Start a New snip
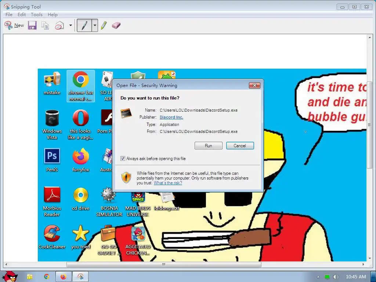 coord(14,25)
